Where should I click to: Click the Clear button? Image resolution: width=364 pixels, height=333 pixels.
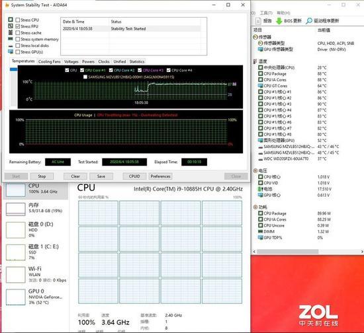pos(75,176)
